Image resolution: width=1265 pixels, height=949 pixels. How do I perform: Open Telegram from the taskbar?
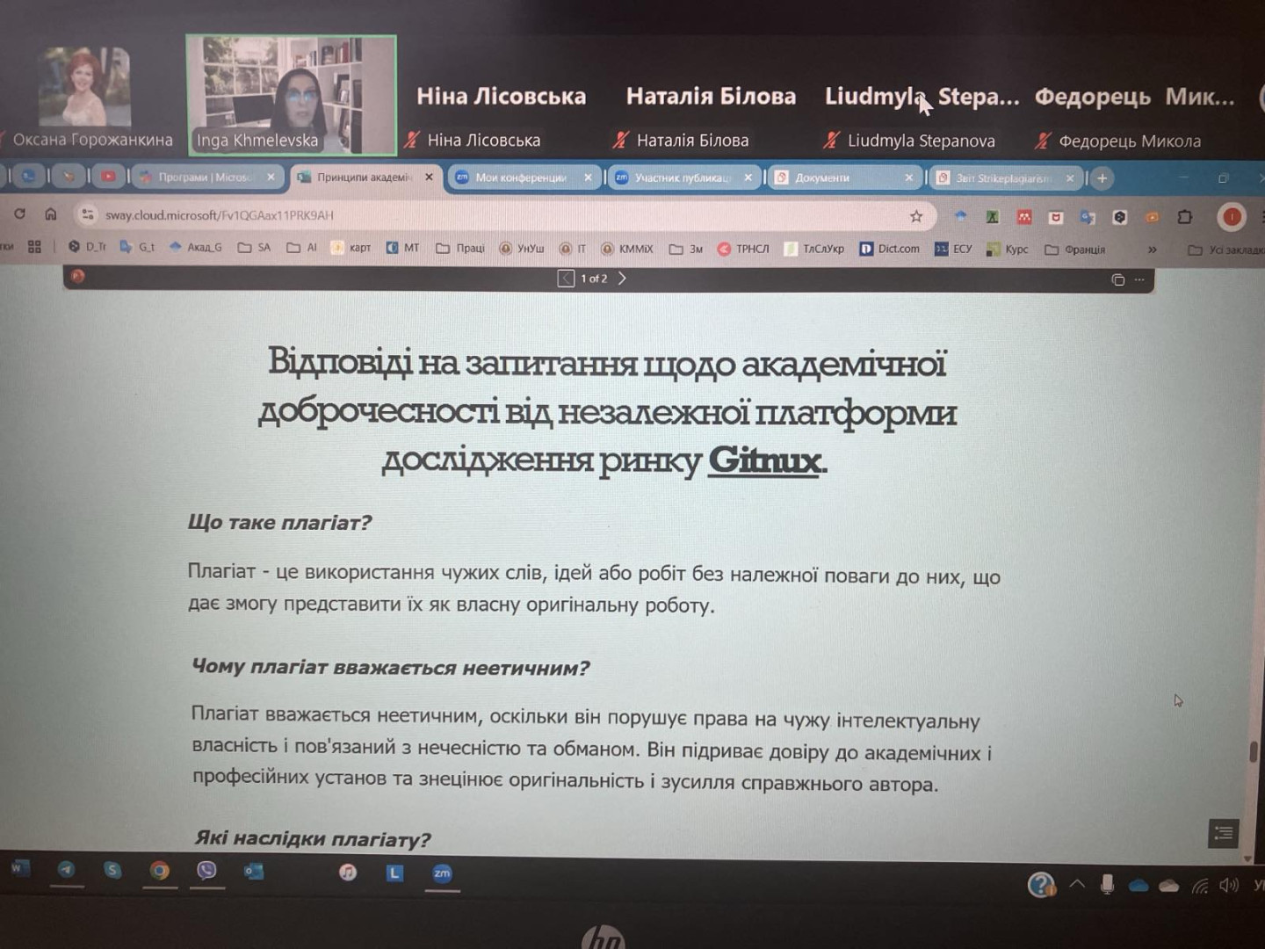click(x=66, y=870)
